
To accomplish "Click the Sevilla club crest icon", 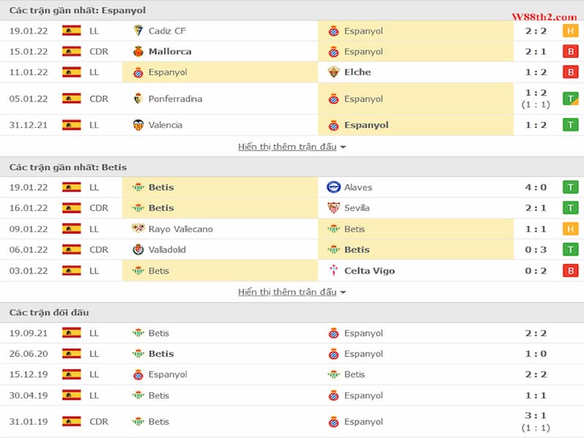I will 334,208.
